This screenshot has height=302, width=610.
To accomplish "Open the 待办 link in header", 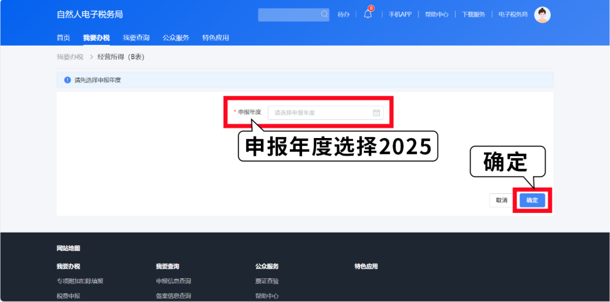I will (x=343, y=14).
